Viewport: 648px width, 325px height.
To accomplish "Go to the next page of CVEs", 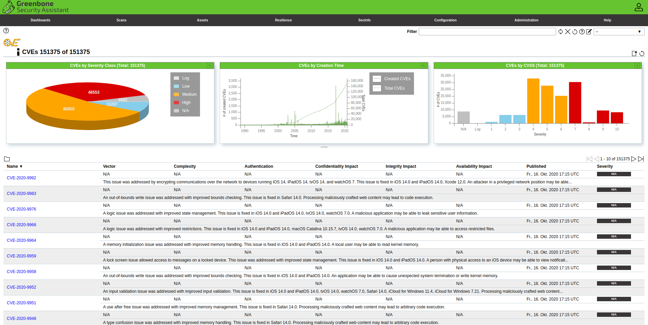I will click(x=634, y=159).
